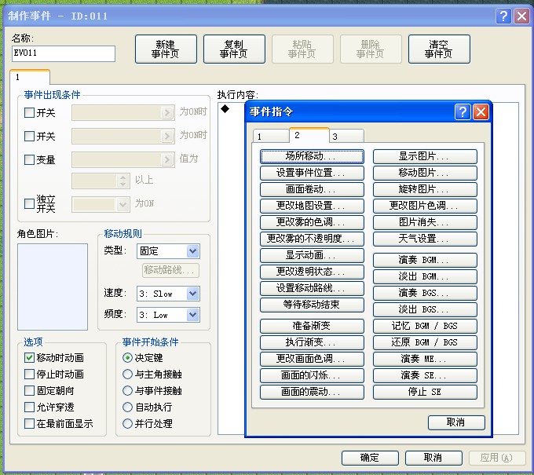This screenshot has width=534, height=475.
Task: Click the 画面的闪烁 command button
Action: (312, 375)
